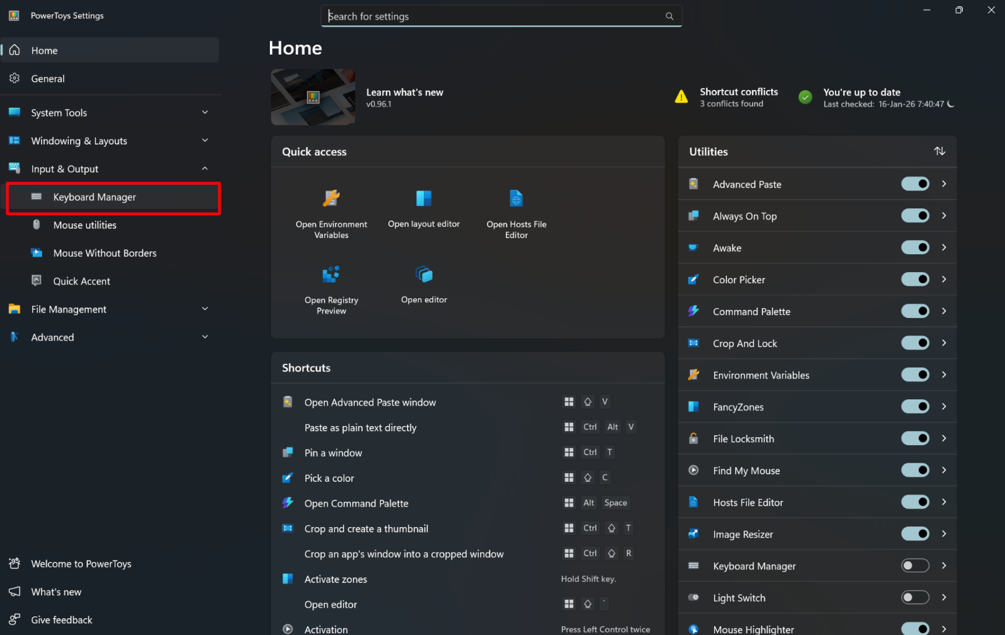Open the Give feedback link
This screenshot has width=1005, height=635.
pyautogui.click(x=61, y=620)
